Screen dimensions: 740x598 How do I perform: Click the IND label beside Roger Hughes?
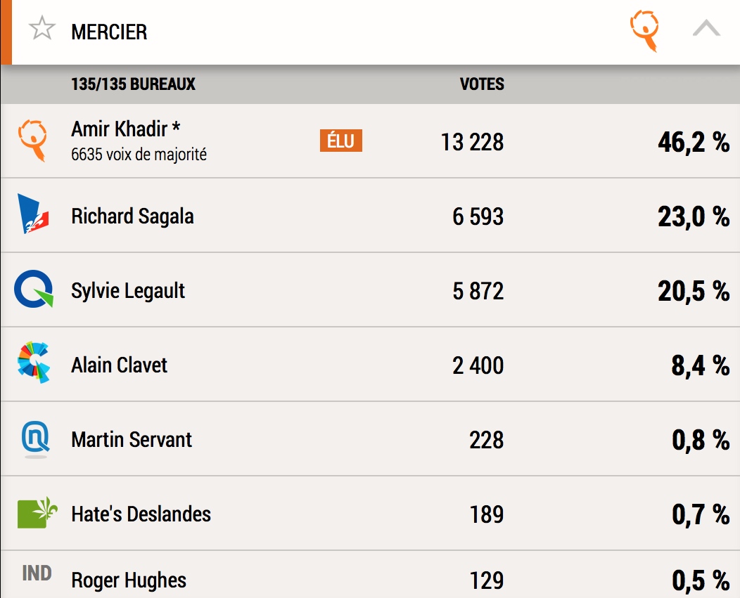(37, 573)
